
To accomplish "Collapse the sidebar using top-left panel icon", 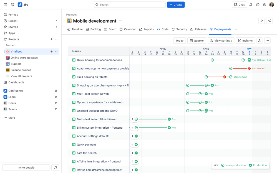I will [5, 5].
